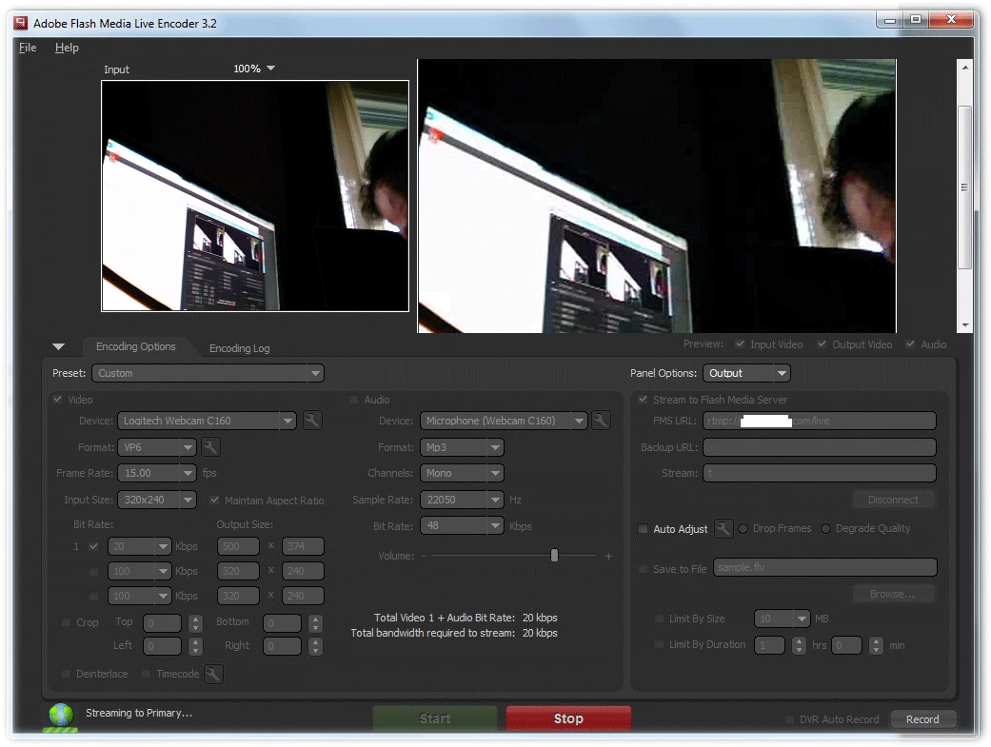
Task: Toggle the Video checkbox
Action: click(57, 400)
